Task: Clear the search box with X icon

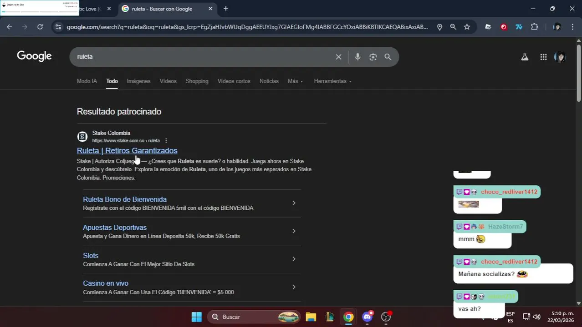Action: (x=338, y=57)
